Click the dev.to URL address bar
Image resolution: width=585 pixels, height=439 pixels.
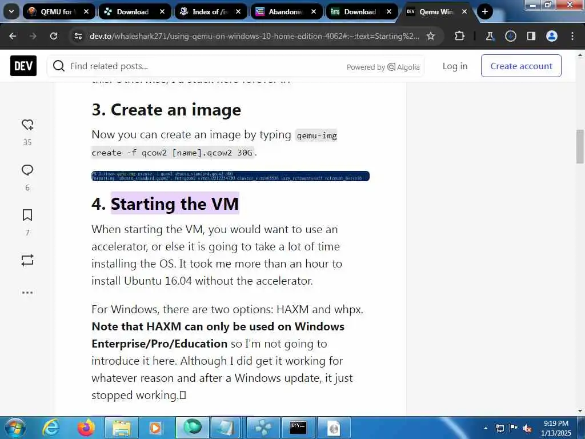pyautogui.click(x=254, y=36)
